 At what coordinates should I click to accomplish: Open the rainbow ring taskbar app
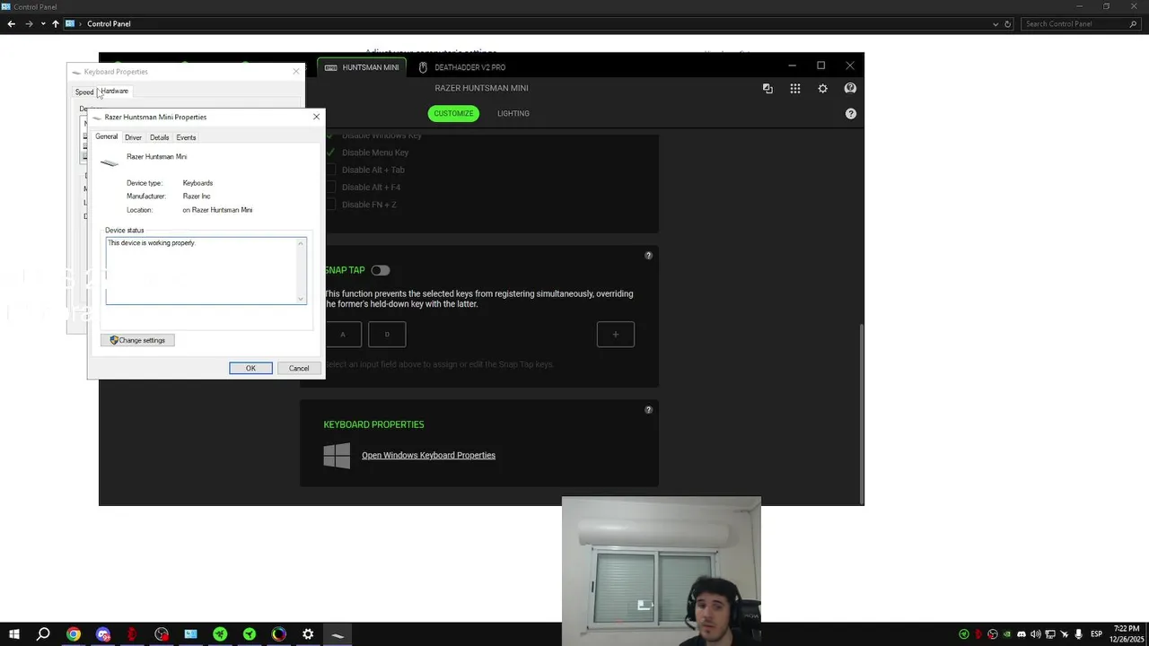[x=279, y=634]
